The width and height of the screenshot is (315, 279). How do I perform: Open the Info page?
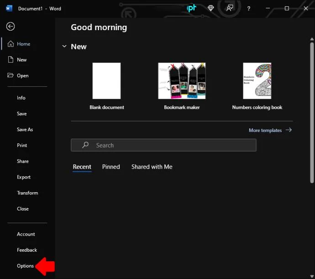click(x=21, y=98)
